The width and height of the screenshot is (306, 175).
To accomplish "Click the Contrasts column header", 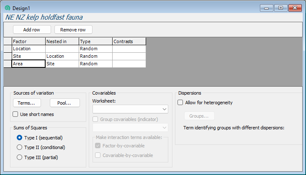I will coord(129,41).
